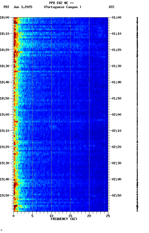Select the 'PDT' timezone label
The height and width of the screenshot is (233, 149).
(6, 7)
